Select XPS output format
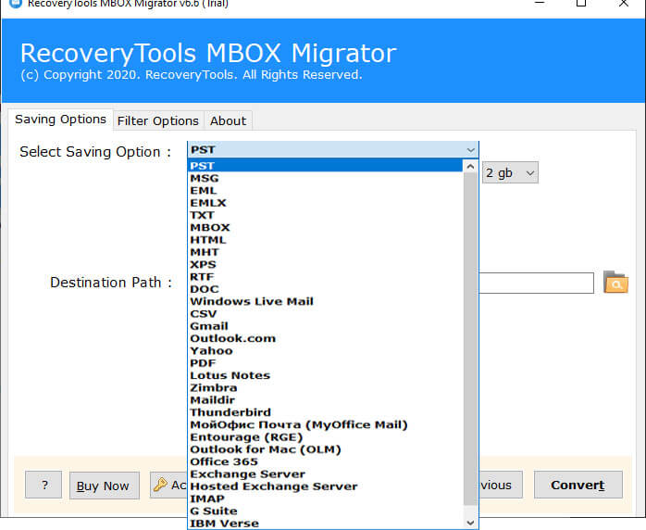This screenshot has height=530, width=646. (326, 264)
